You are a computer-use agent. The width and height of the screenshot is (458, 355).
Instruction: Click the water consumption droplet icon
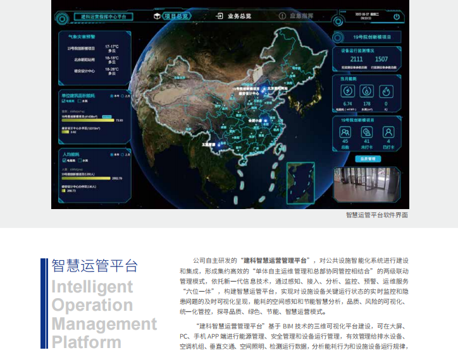[x=366, y=90]
